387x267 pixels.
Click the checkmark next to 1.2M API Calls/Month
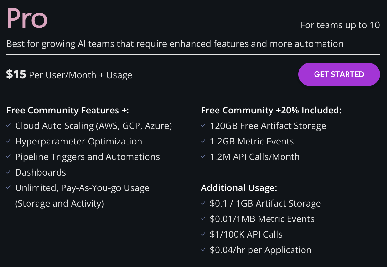tap(203, 157)
